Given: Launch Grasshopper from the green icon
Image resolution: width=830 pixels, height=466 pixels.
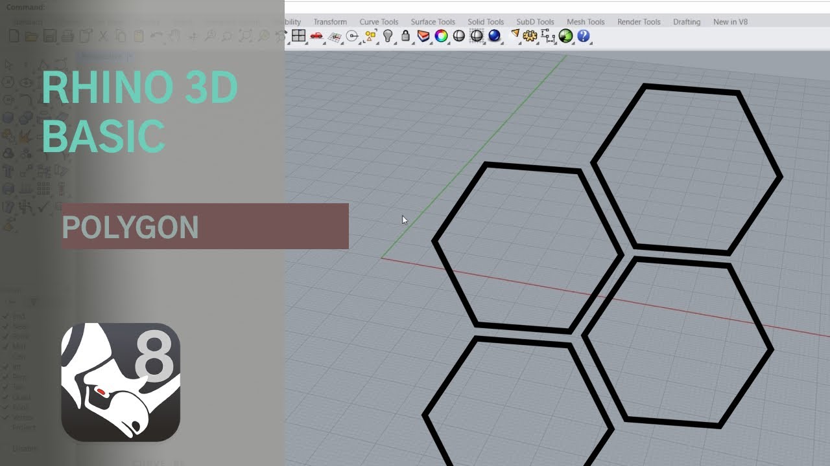Looking at the screenshot, I should pyautogui.click(x=565, y=36).
